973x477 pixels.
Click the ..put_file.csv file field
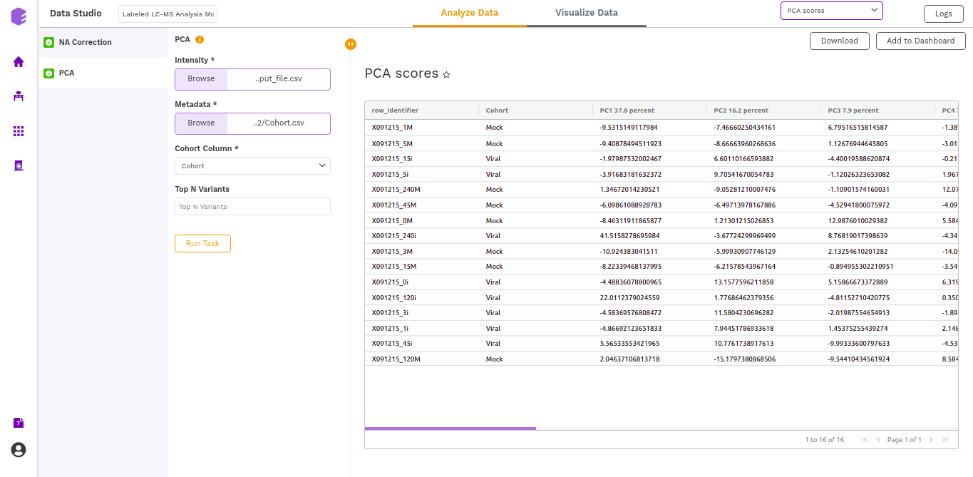[279, 79]
